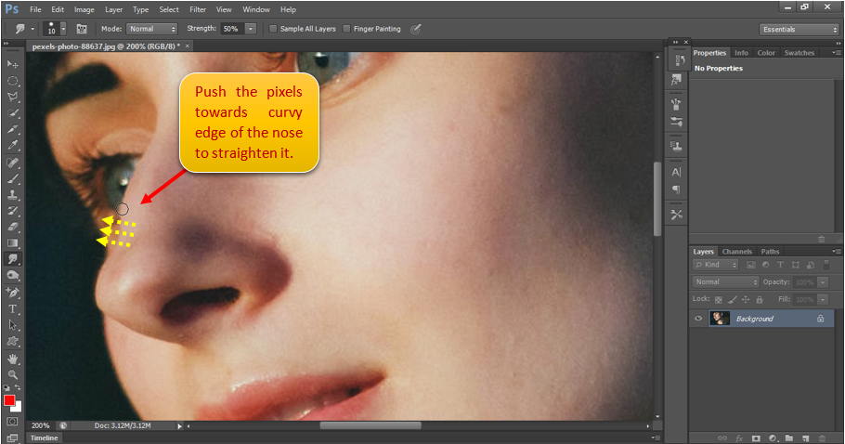Open the Clone Source panel icon

click(676, 146)
